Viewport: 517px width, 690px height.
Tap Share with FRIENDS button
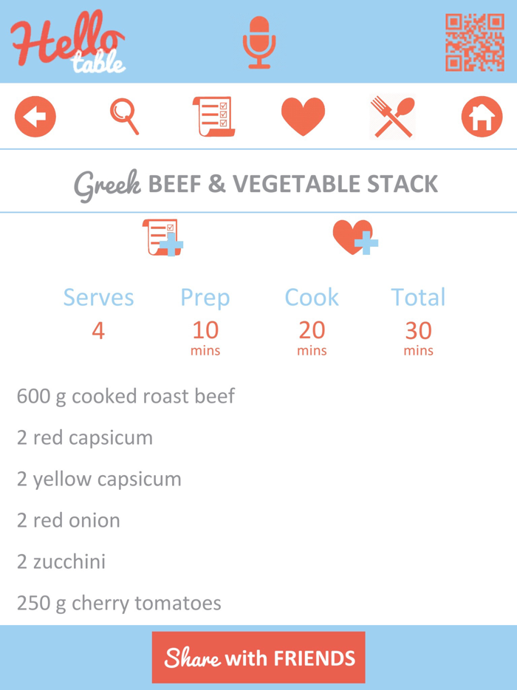tap(258, 656)
